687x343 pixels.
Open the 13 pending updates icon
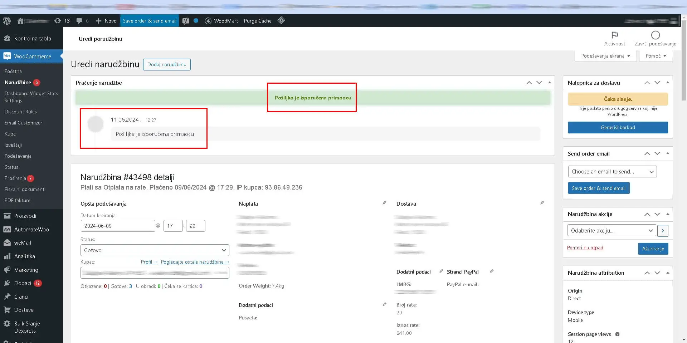(62, 21)
